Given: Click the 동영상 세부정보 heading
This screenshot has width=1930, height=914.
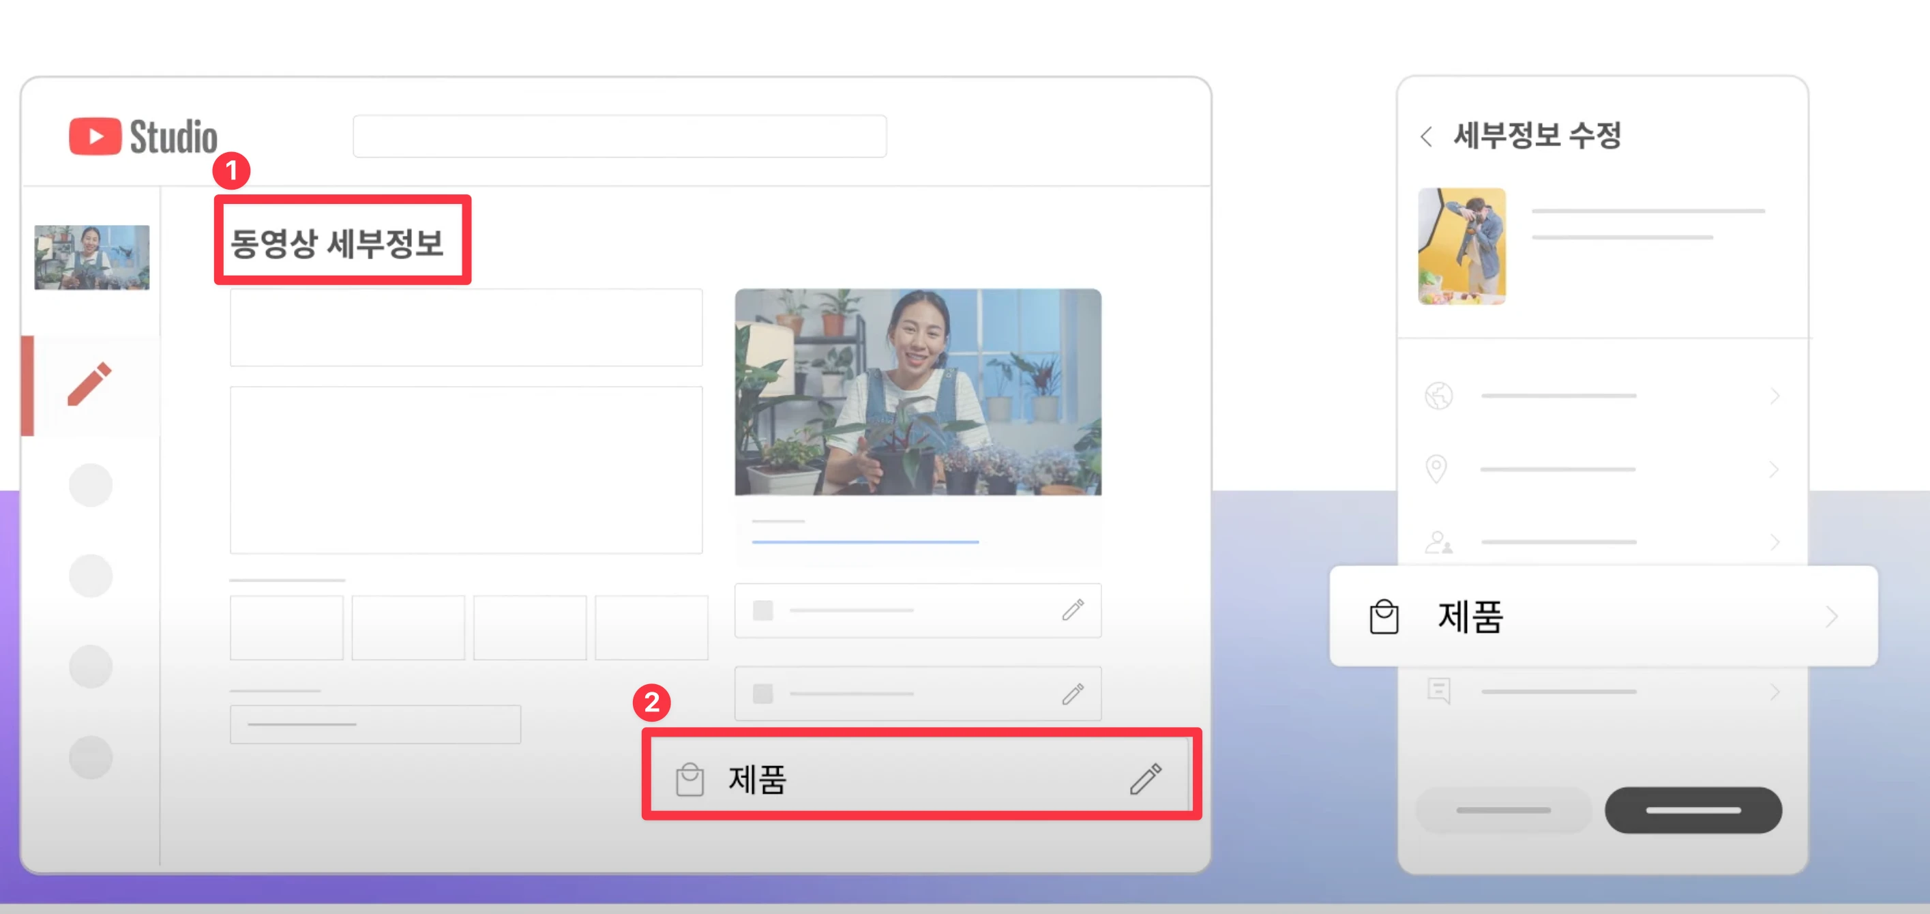Looking at the screenshot, I should pos(336,243).
